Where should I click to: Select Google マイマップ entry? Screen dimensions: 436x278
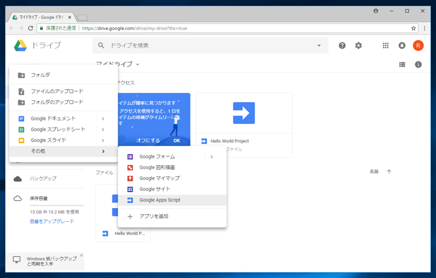point(173,178)
